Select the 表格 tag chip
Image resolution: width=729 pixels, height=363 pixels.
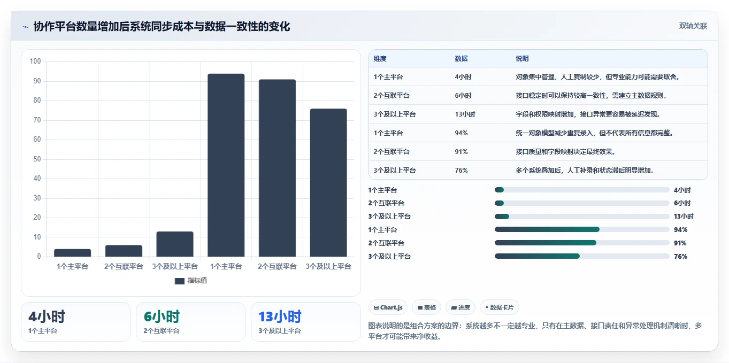[427, 307]
